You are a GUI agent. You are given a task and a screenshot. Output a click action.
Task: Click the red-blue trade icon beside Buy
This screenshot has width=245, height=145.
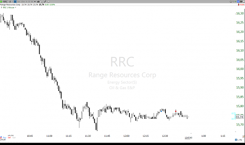pos(1,138)
